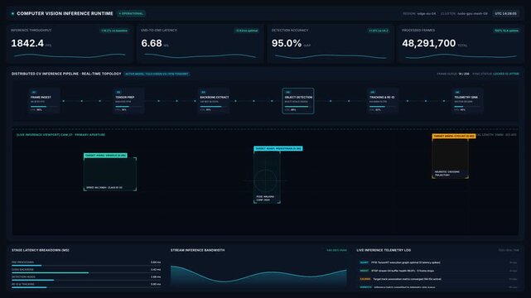Click the orange CYCLIST target label tag
Image resolution: width=531 pixels, height=298 pixels.
click(x=454, y=136)
